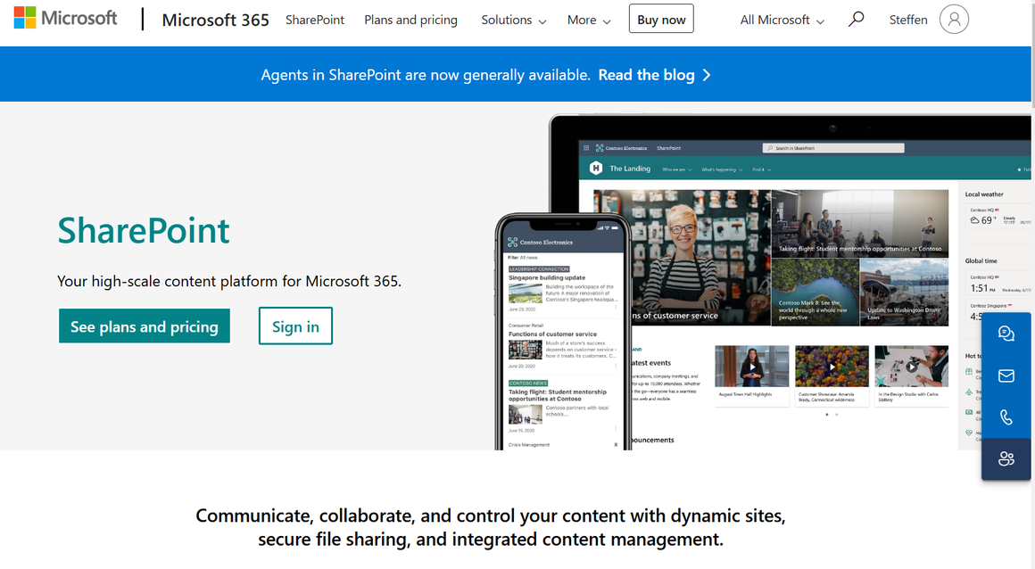Expand the All Microsoft dropdown
Image resolution: width=1035 pixels, height=569 pixels.
tap(780, 19)
